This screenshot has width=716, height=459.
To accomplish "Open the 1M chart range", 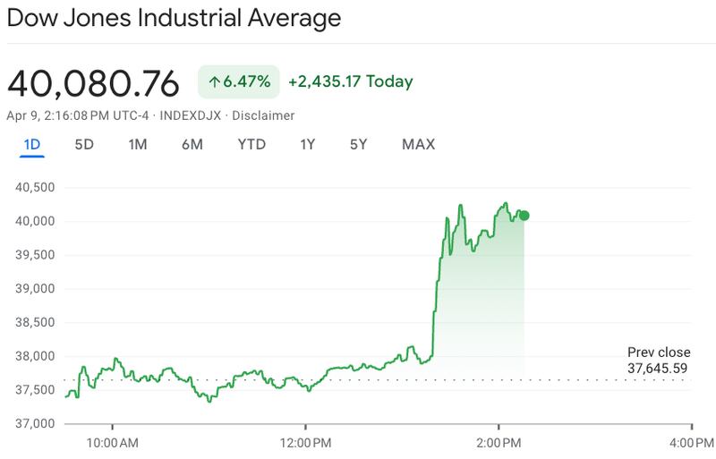I will [x=137, y=144].
